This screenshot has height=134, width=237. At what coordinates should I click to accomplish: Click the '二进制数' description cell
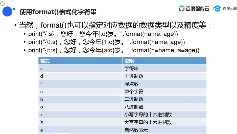point(164,99)
